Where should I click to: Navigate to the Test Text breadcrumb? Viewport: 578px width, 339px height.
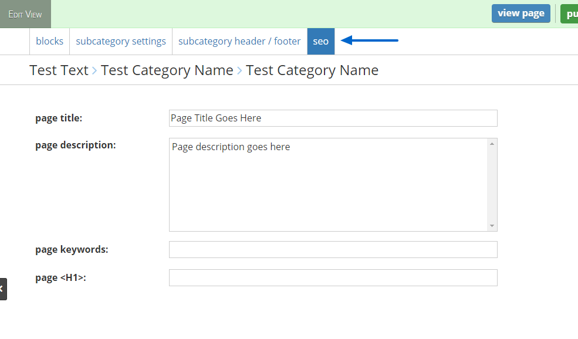(x=59, y=70)
